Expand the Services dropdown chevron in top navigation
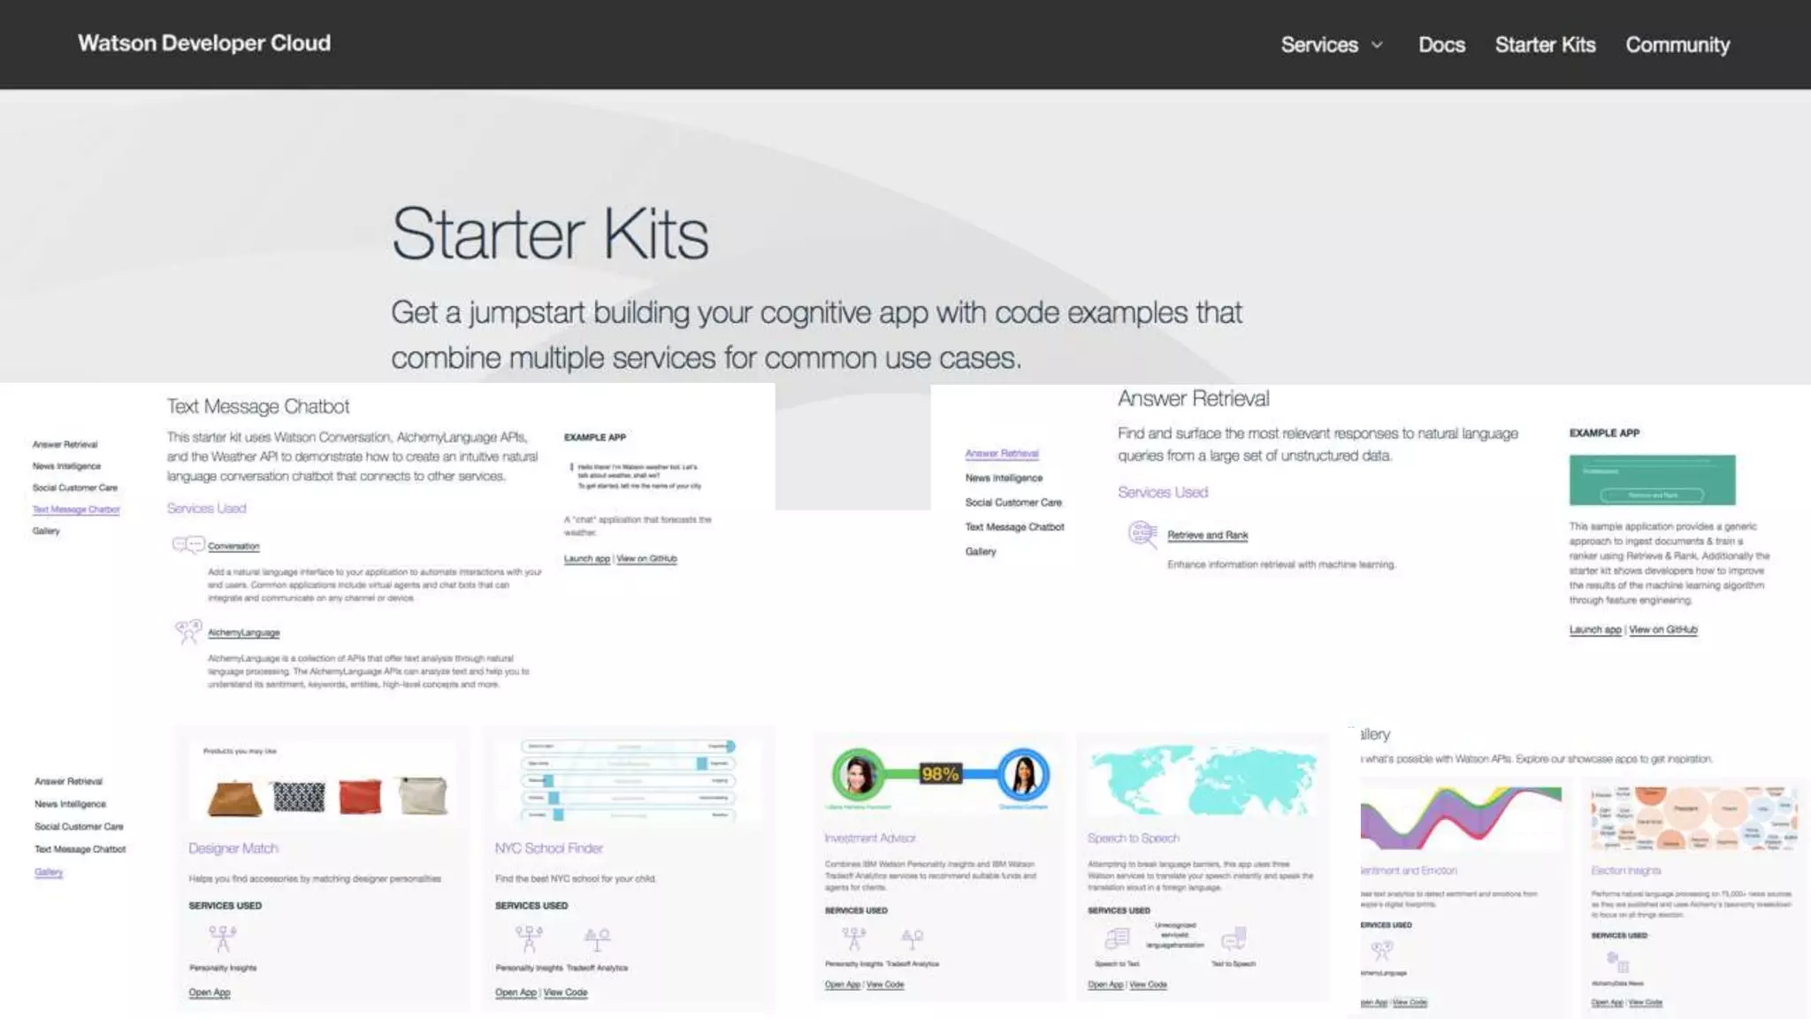1811x1019 pixels. (1377, 45)
